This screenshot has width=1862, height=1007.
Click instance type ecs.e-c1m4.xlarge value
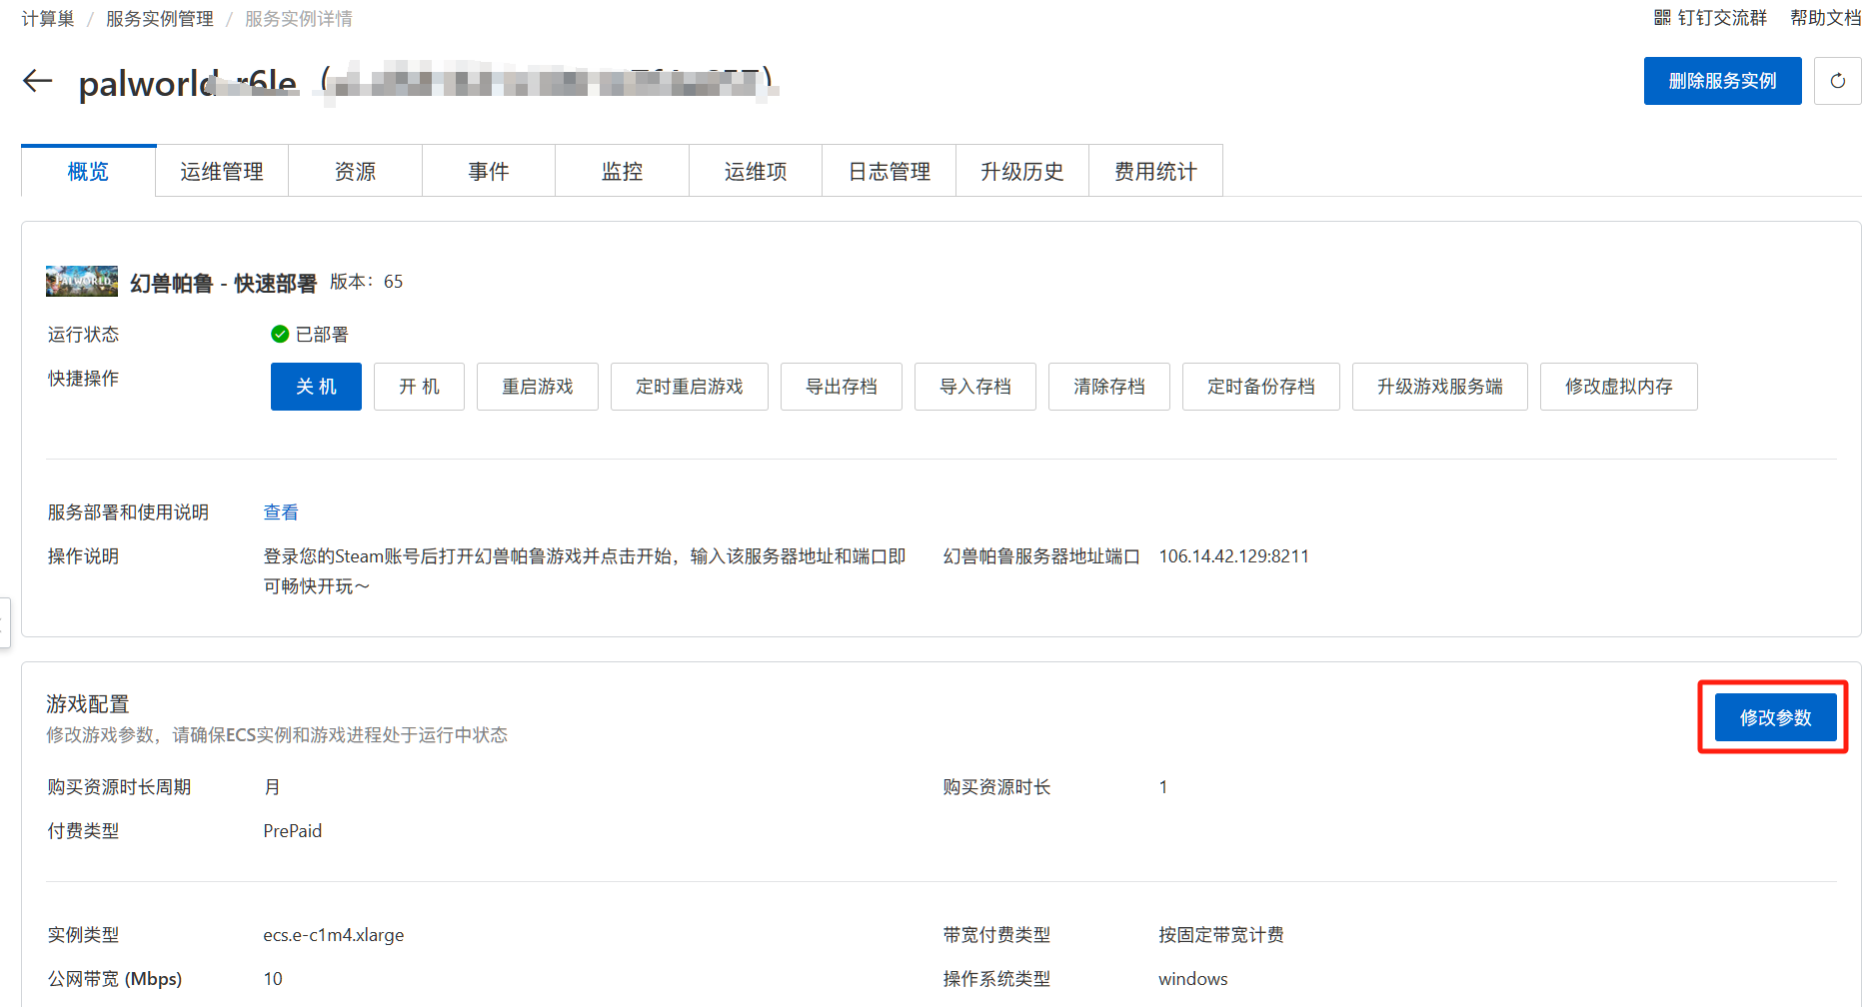point(334,935)
